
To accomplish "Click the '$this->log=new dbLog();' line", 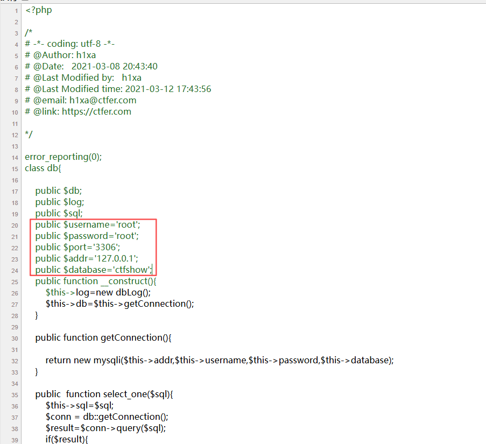I will tap(98, 293).
